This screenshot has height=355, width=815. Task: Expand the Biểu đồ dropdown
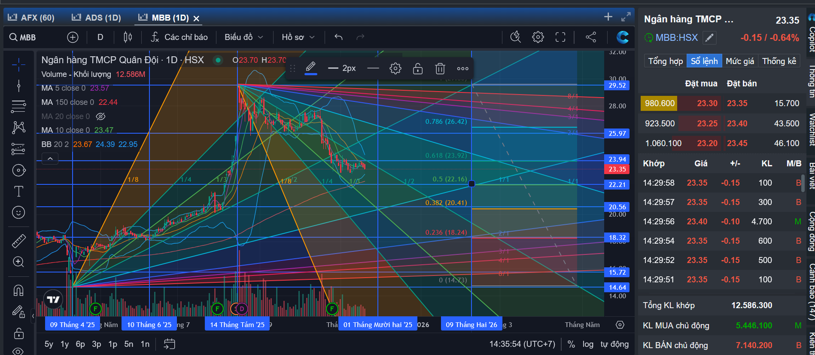[x=243, y=37]
